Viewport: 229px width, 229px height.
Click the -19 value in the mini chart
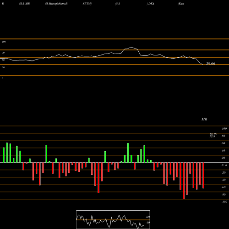tap(147, 223)
